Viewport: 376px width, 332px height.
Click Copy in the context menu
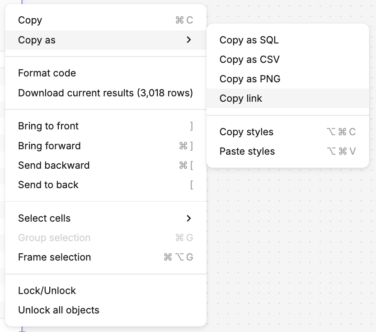30,20
